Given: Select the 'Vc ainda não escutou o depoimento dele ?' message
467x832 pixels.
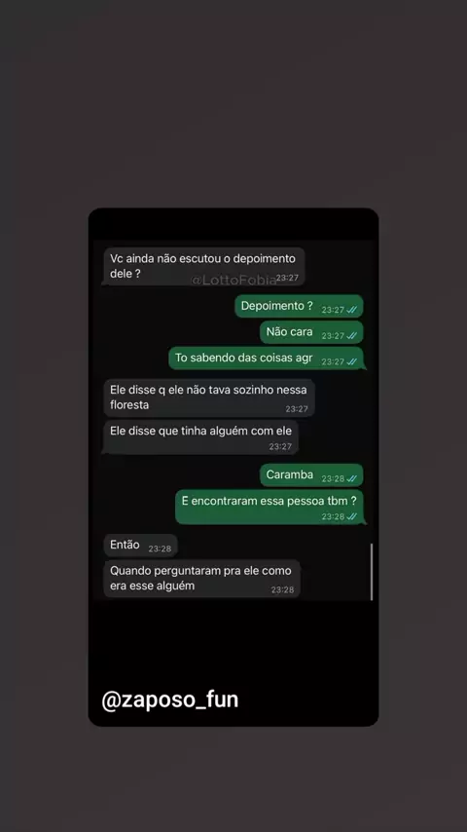Looking at the screenshot, I should pos(203,266).
